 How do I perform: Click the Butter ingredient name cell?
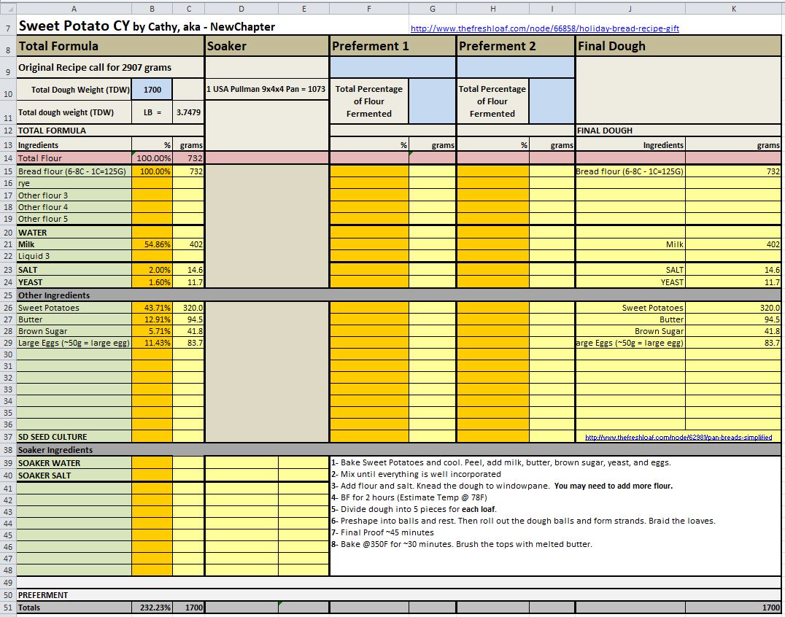click(74, 319)
